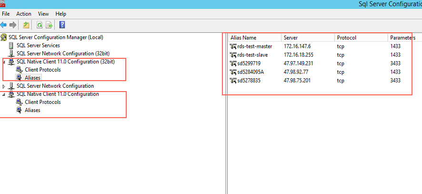Sort by the Server column header
Screen dimensions: 422x194
pos(308,38)
